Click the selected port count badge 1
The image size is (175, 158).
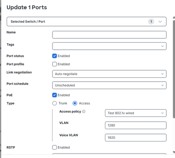coord(151,21)
